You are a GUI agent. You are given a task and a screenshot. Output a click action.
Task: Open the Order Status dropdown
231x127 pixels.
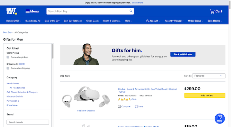point(196,21)
